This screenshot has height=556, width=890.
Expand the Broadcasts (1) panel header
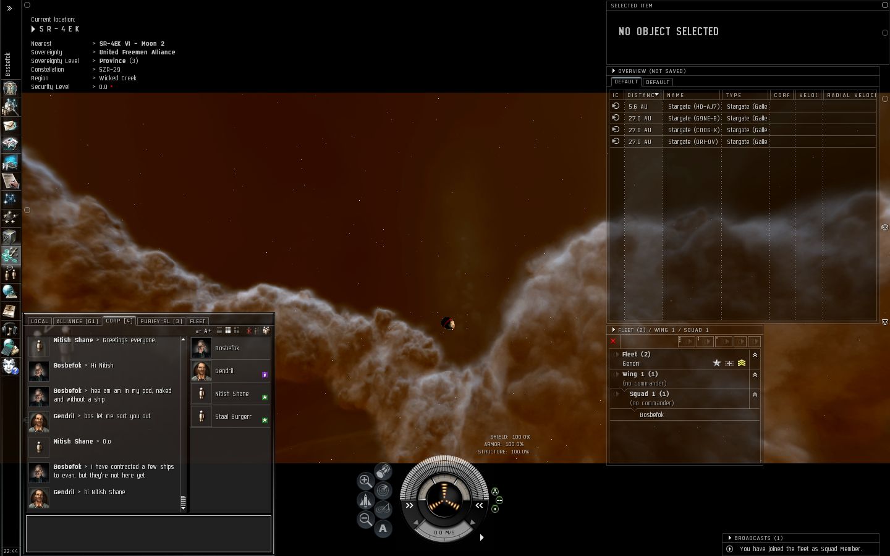[x=801, y=538]
